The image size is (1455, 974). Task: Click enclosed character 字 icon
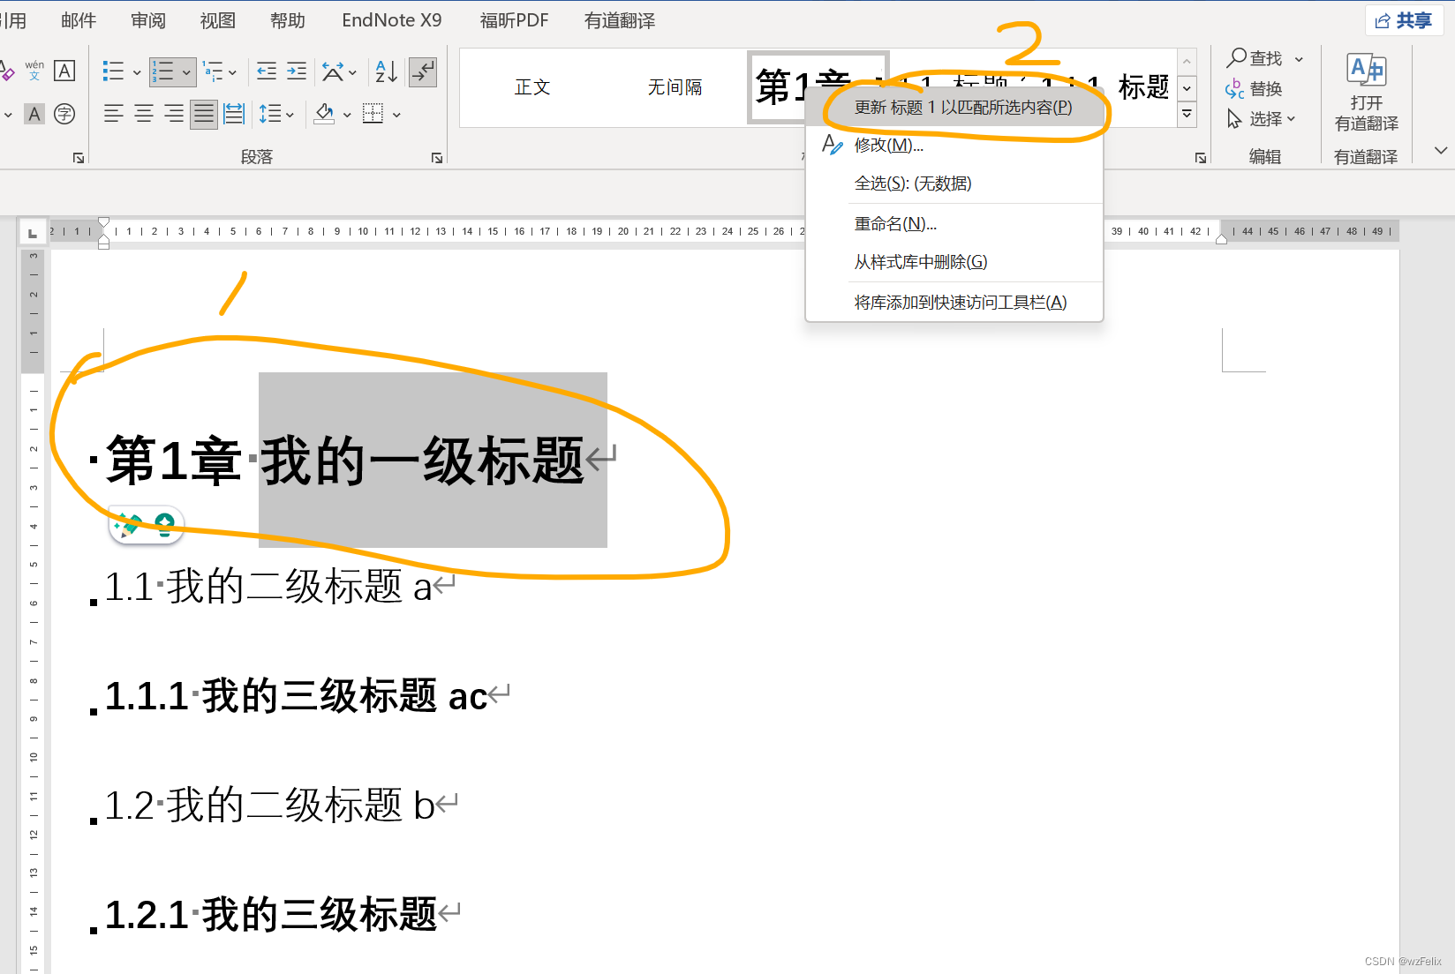(64, 114)
